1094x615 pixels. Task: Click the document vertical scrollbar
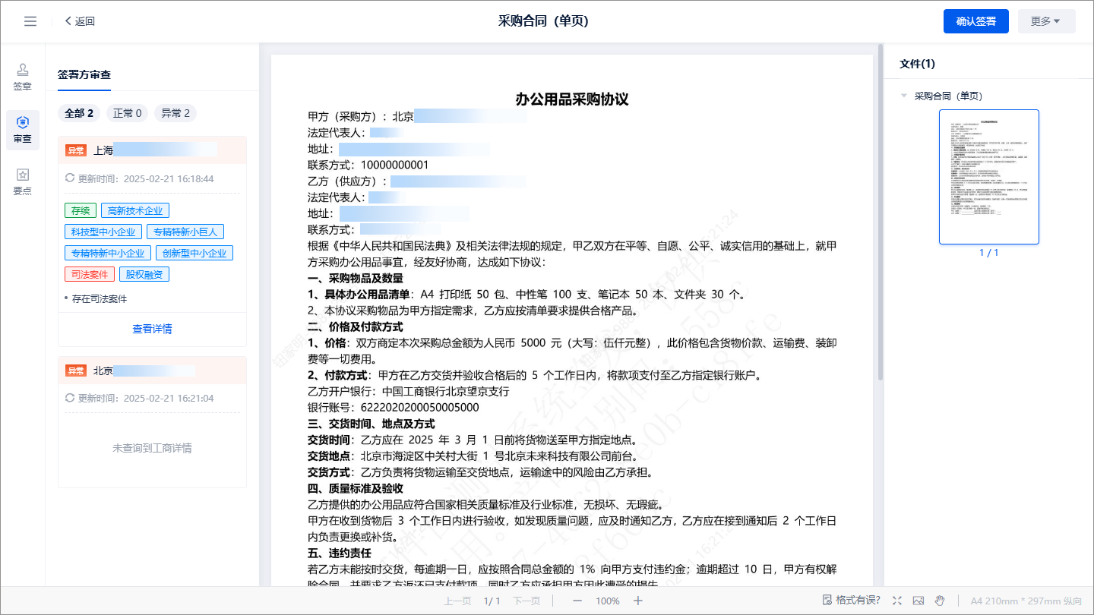(x=881, y=213)
